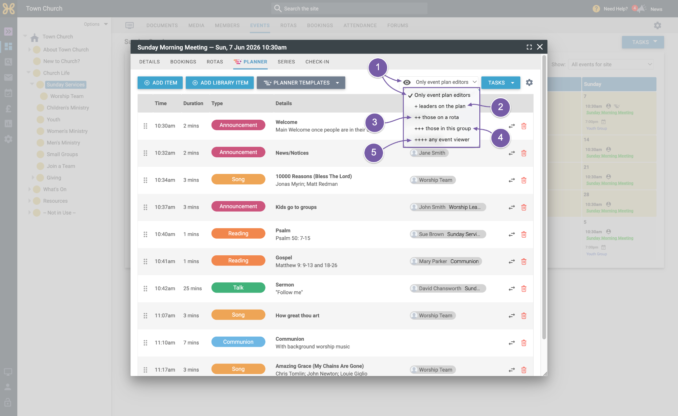This screenshot has height=416, width=678.
Task: Select 'Only event plan editors' checked option
Action: (441, 95)
